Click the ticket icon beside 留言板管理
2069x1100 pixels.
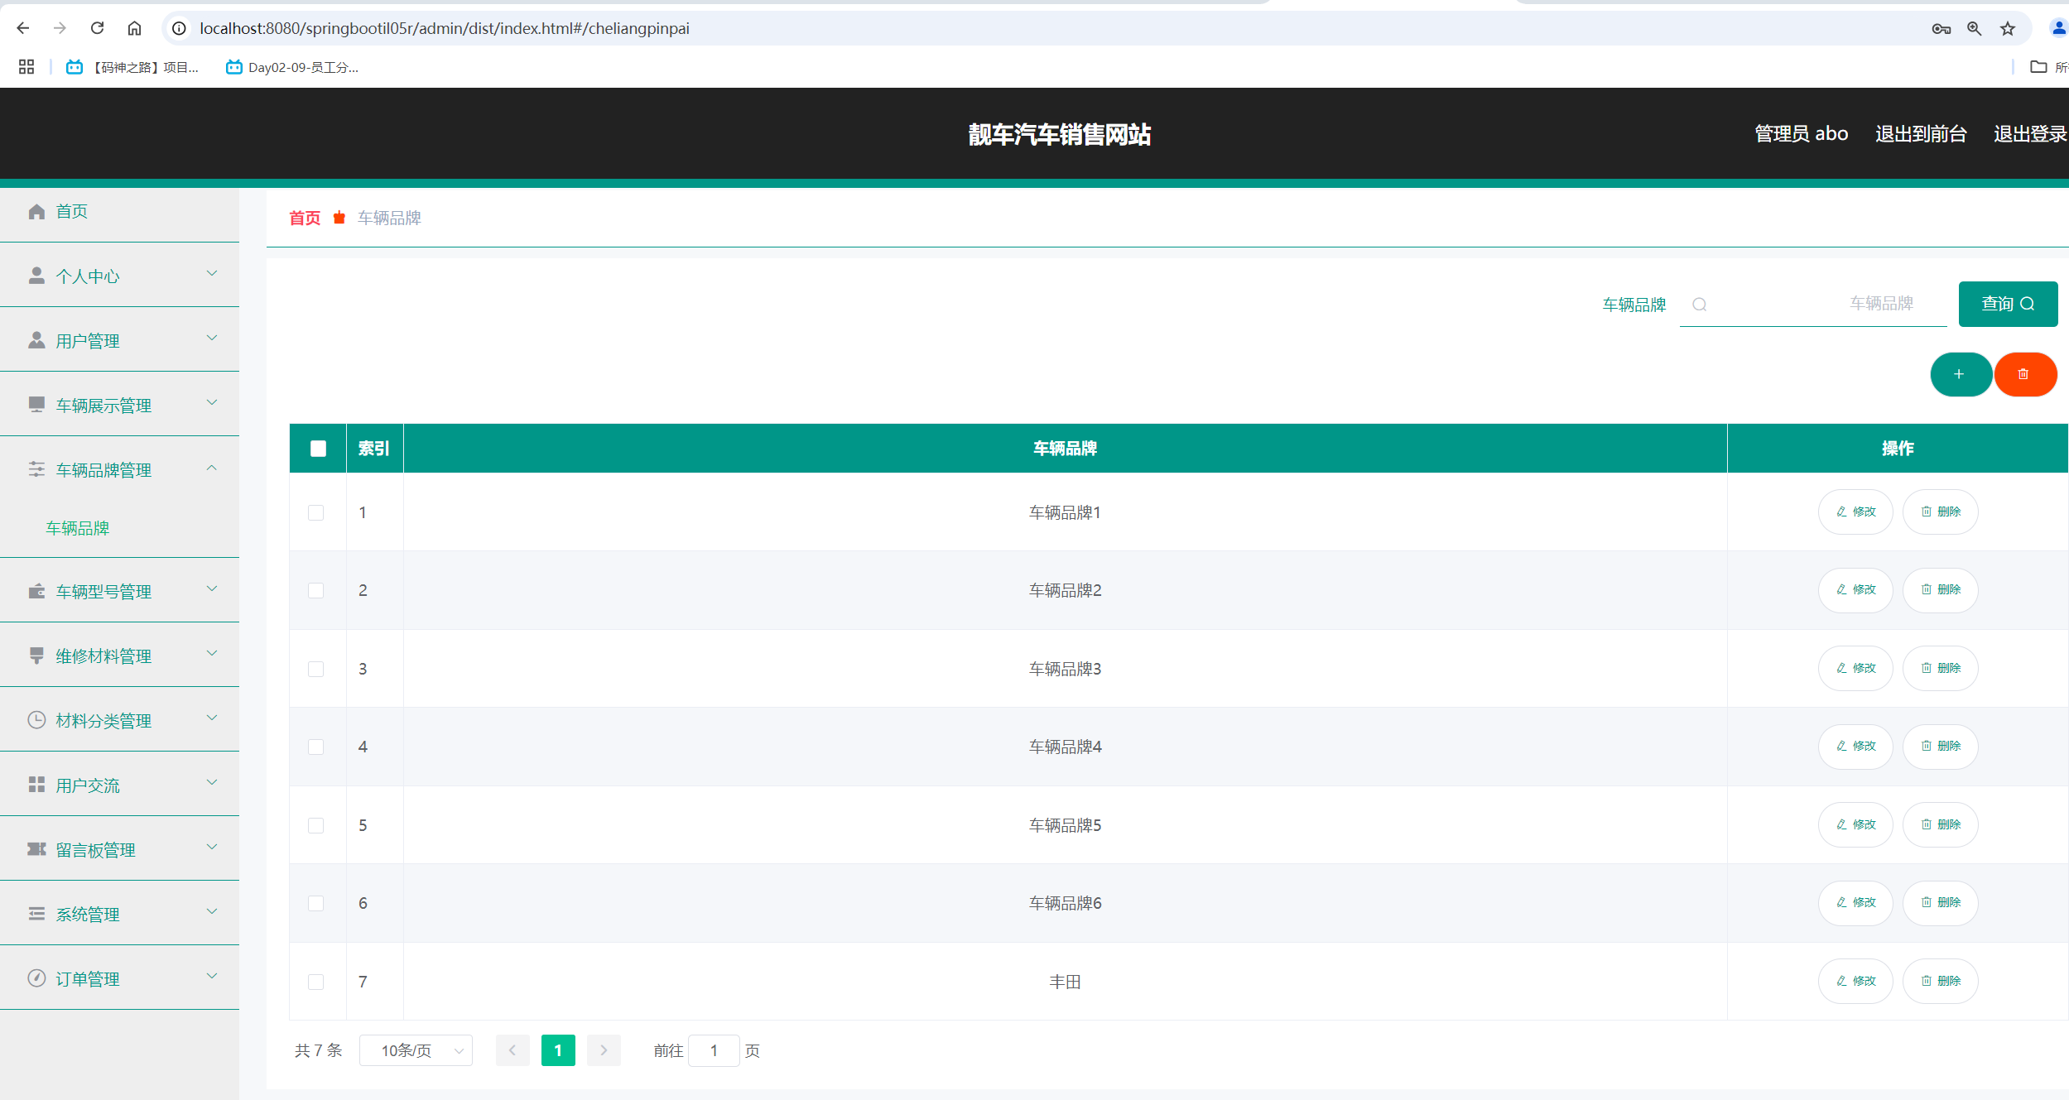[36, 849]
